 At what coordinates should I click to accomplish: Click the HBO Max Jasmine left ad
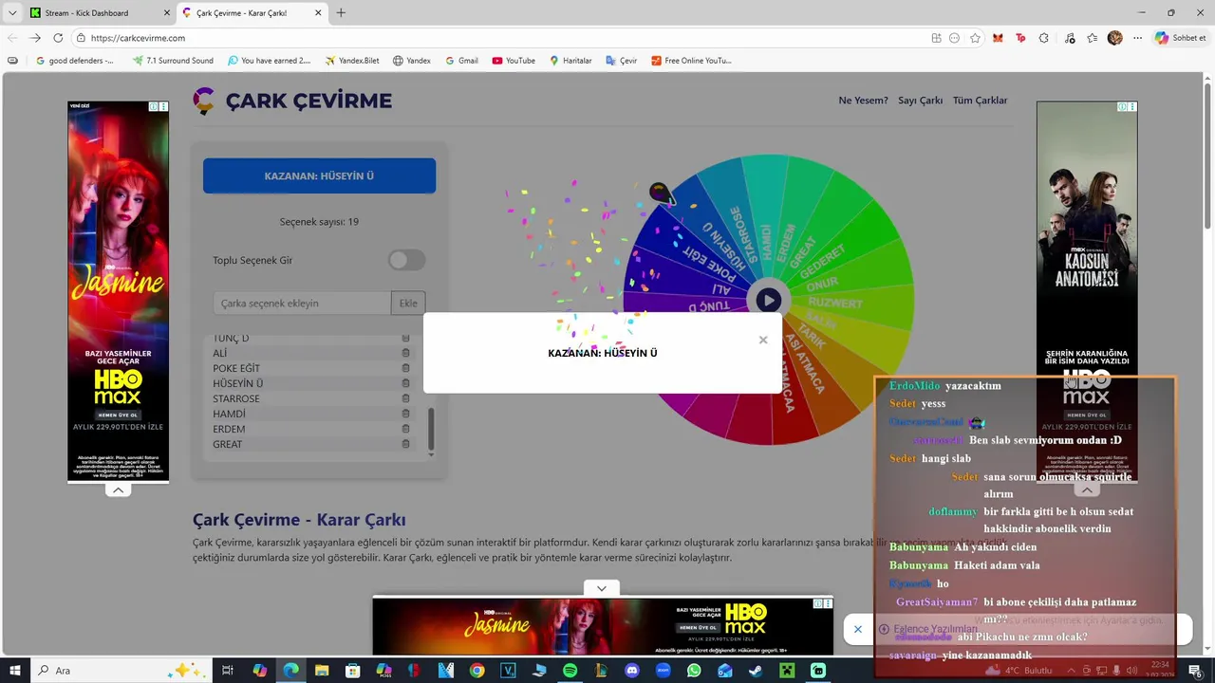118,292
